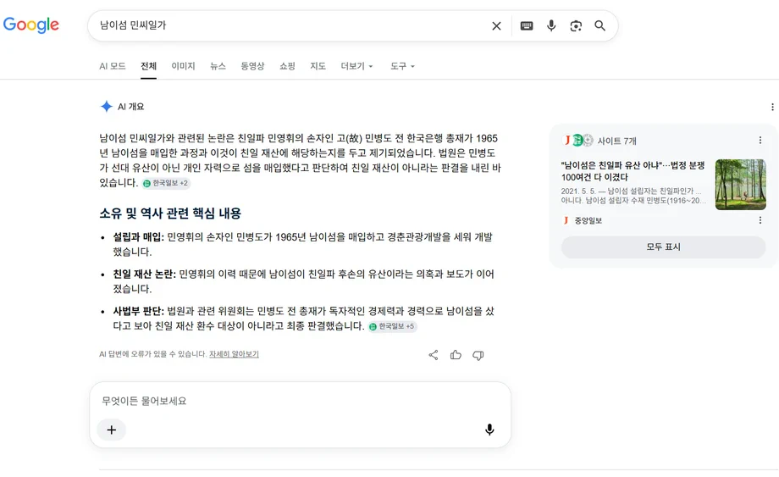
Task: Open the 이미지 tab
Action: [x=184, y=66]
